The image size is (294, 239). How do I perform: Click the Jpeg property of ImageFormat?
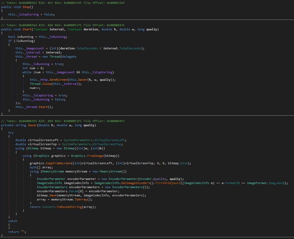pyautogui.click(x=272, y=183)
